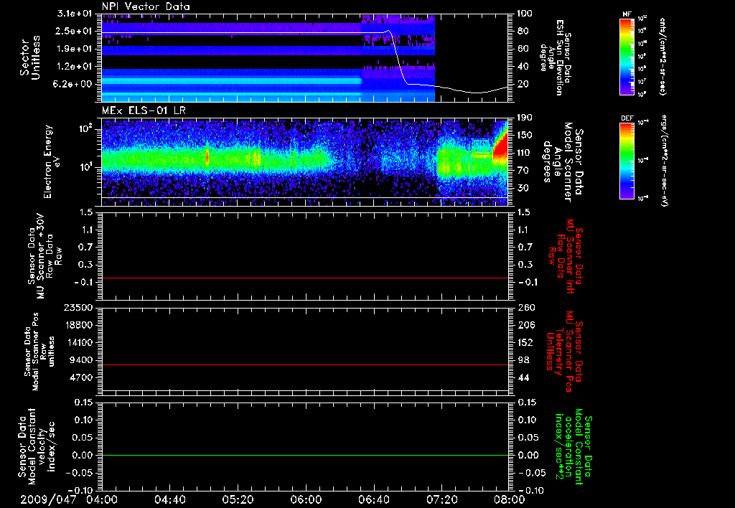Click the "260" telemetry tick value

pos(525,308)
